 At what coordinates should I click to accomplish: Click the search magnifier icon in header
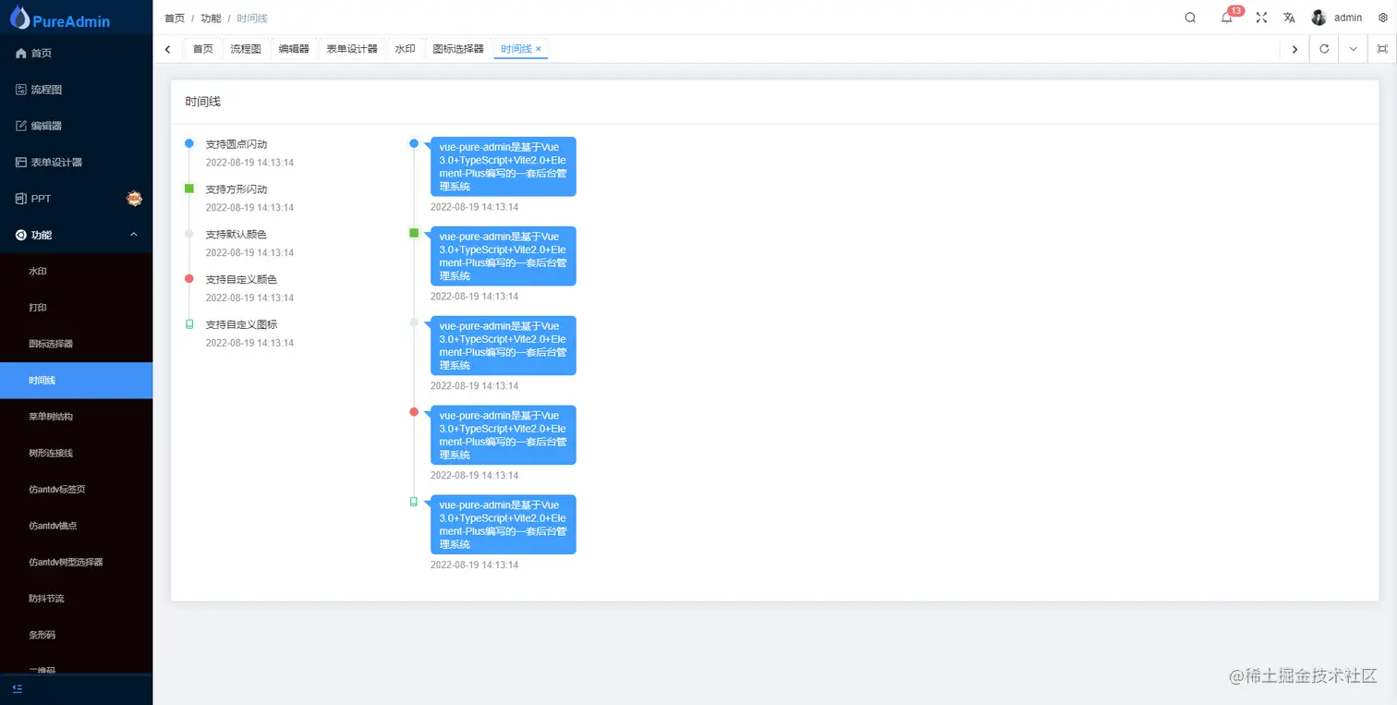coord(1190,18)
